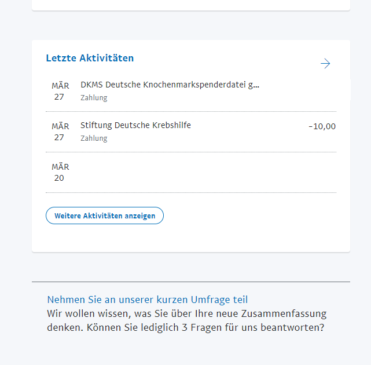The height and width of the screenshot is (365, 371).
Task: Click the day 27 beside the Krebshilfe payment
Action: [59, 137]
